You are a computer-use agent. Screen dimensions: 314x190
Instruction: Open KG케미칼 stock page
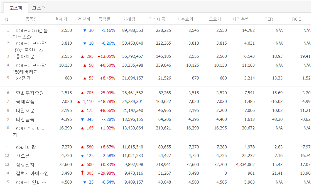coord(26,147)
